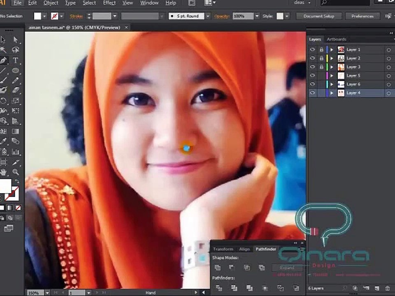Open the Object menu

(51, 3)
